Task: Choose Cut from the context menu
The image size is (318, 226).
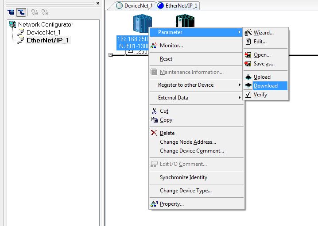Action: [x=196, y=111]
